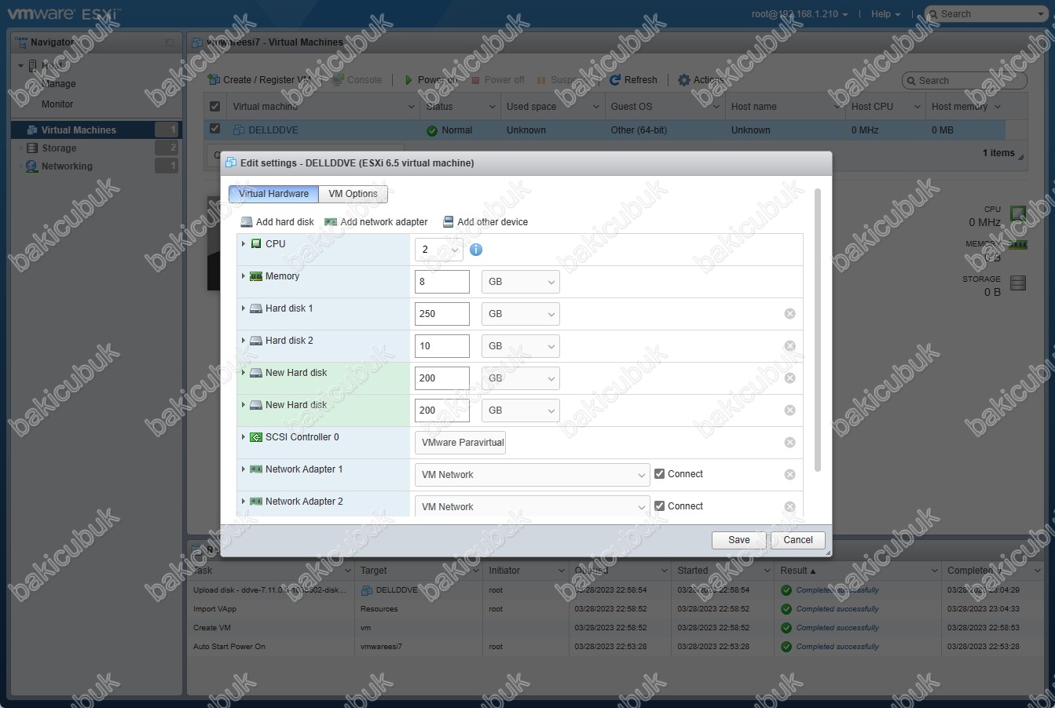Select Manage in the Navigator
1055x708 pixels.
click(59, 84)
